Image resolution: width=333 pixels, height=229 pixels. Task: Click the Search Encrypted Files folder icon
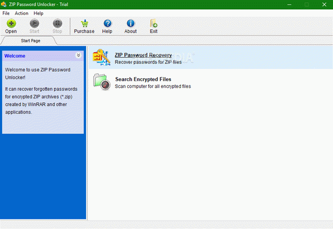pyautogui.click(x=102, y=82)
